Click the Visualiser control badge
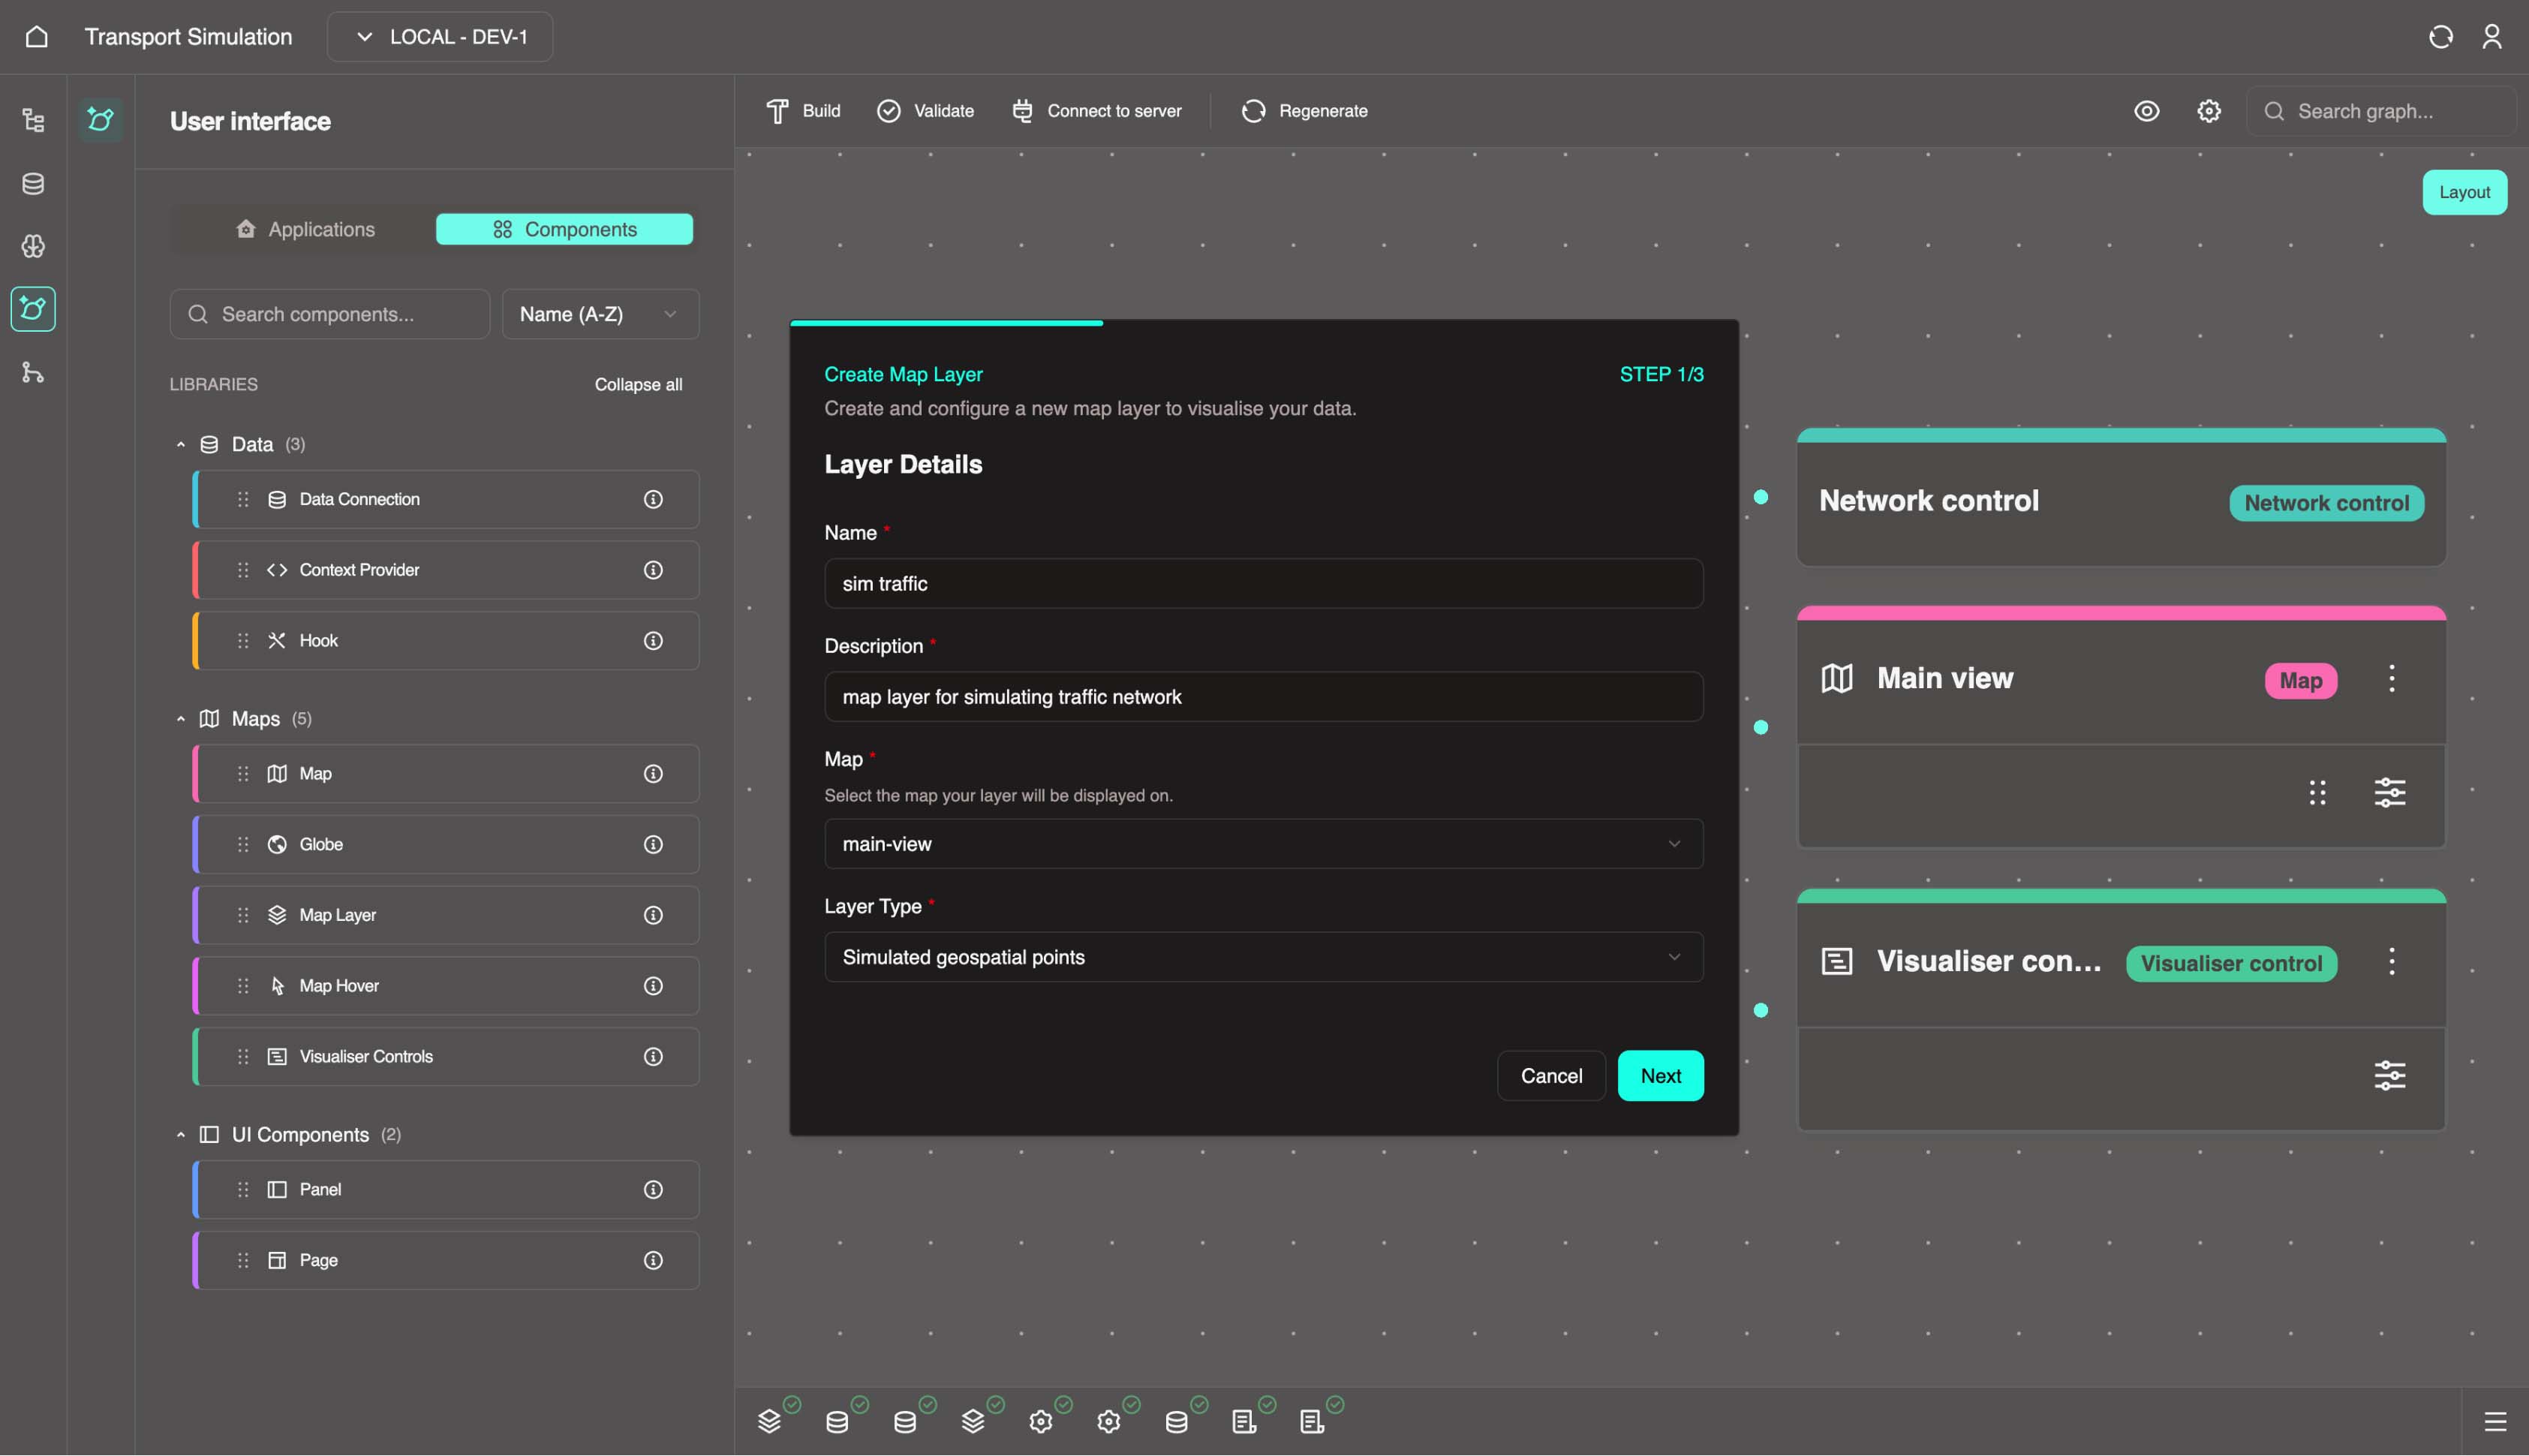2529x1456 pixels. click(2231, 964)
